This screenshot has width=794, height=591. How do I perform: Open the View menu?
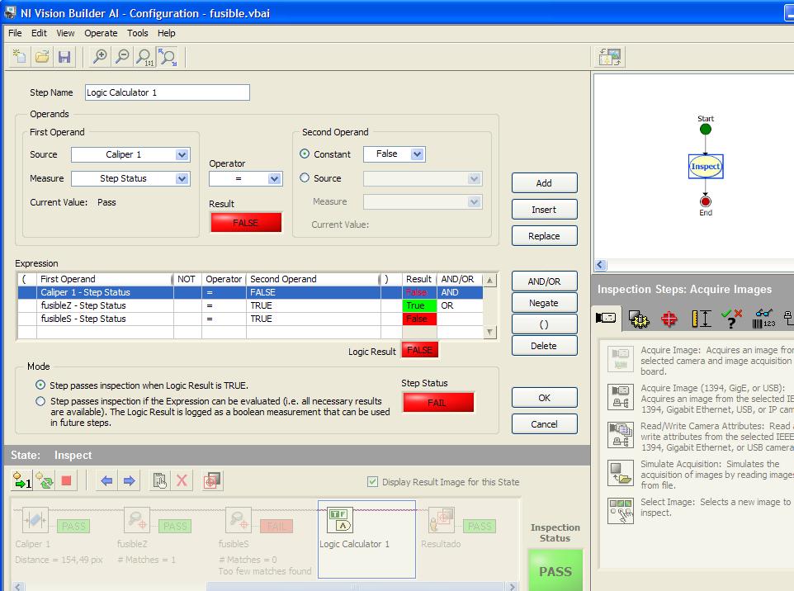tap(65, 33)
